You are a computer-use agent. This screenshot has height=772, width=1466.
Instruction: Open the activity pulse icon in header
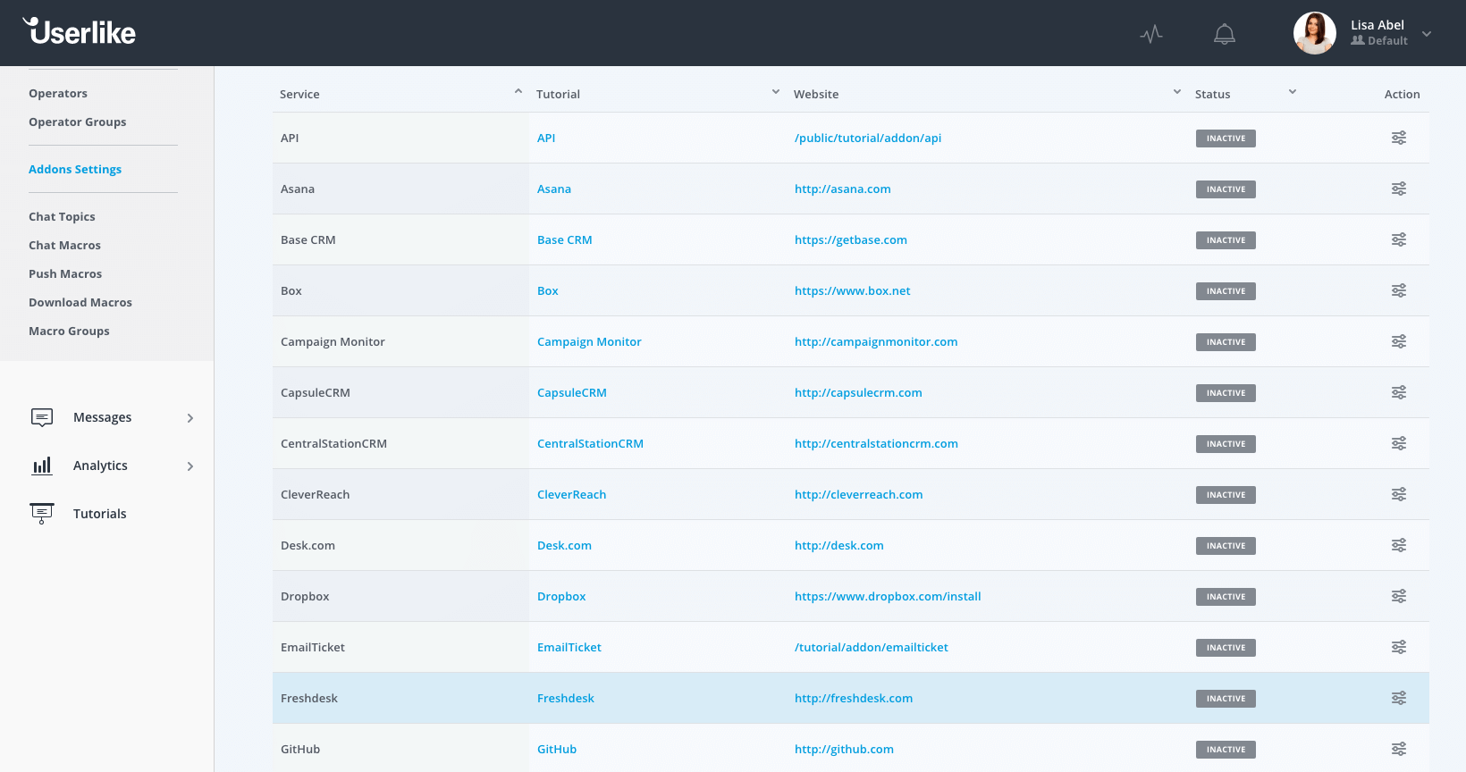(x=1151, y=34)
